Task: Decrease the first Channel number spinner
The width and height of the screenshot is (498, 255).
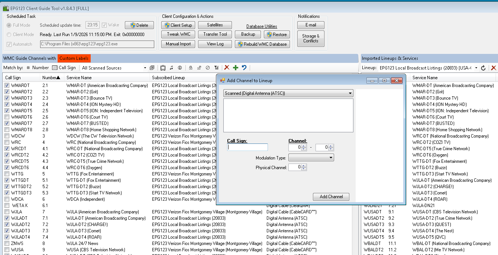Action: [304, 149]
